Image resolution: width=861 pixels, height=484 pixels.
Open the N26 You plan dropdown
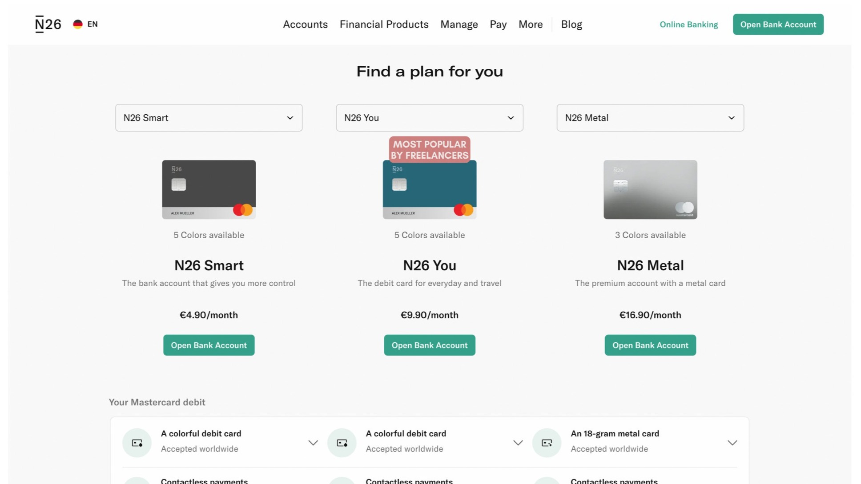tap(429, 118)
